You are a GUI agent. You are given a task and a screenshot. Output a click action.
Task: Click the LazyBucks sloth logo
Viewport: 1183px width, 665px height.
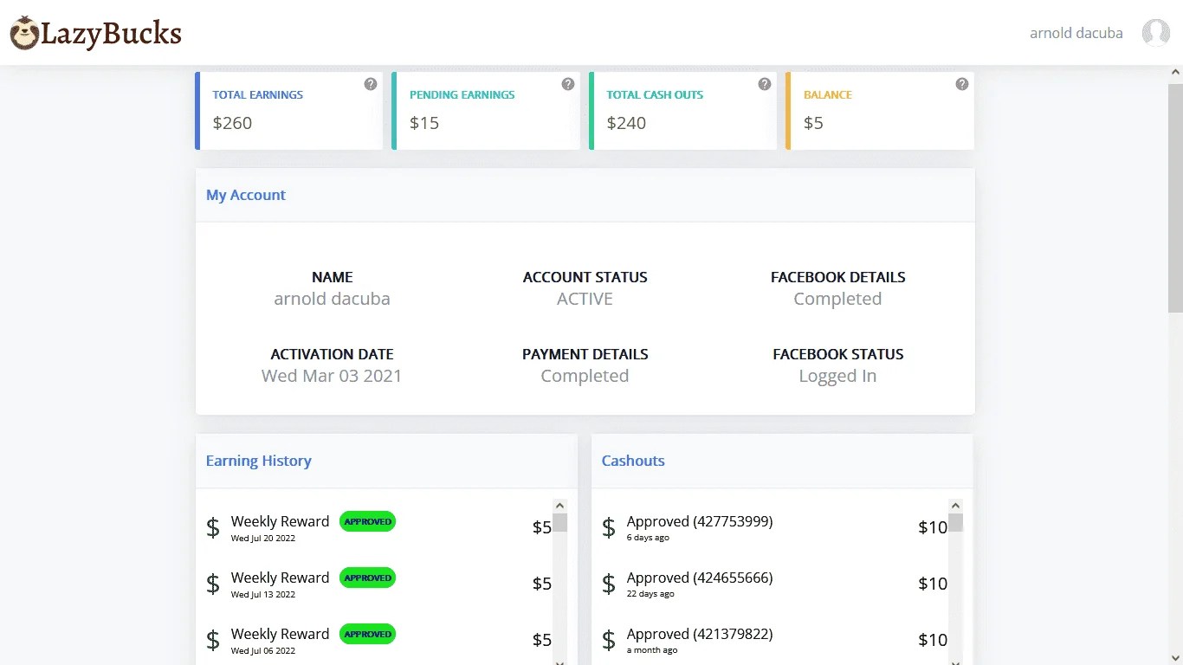(x=25, y=33)
